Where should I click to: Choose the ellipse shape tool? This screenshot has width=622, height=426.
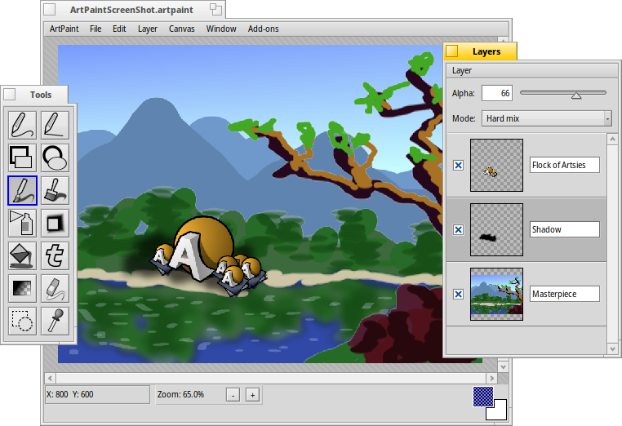pyautogui.click(x=55, y=158)
